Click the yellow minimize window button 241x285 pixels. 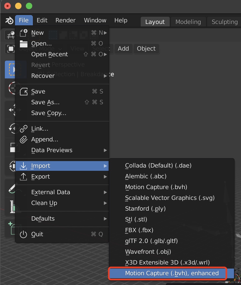pos(18,6)
